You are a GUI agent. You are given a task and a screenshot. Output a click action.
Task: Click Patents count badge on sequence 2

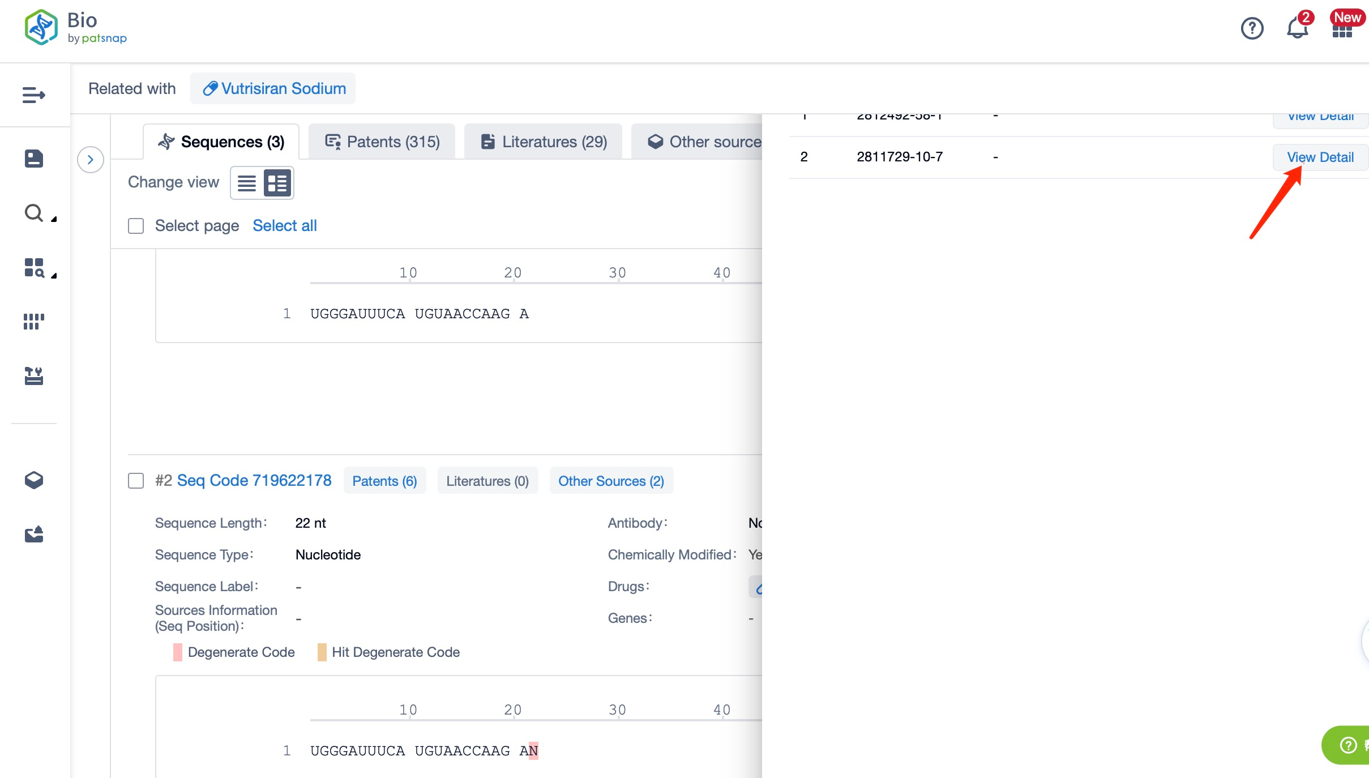tap(384, 481)
